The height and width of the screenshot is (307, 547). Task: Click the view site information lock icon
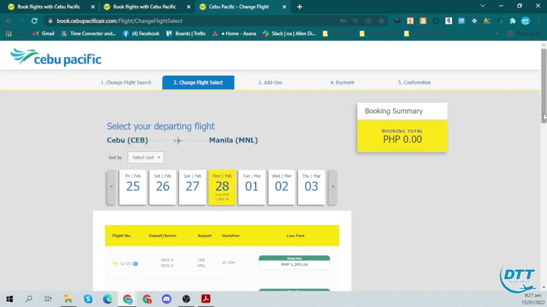(50, 20)
